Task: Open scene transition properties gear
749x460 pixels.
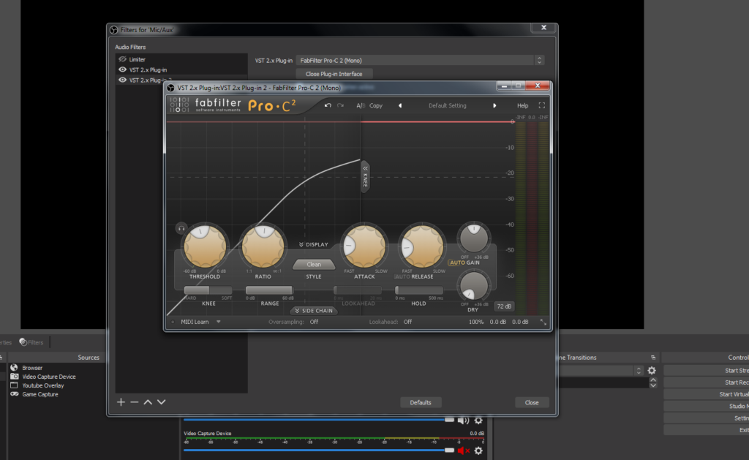Action: (652, 371)
